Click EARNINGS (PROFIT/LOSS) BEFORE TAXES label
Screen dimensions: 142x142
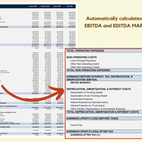92,119
